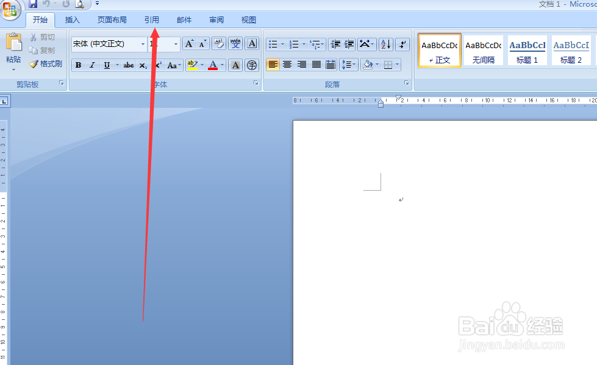This screenshot has width=597, height=365.
Task: Click the 粘贴 paste icon
Action: 13,42
